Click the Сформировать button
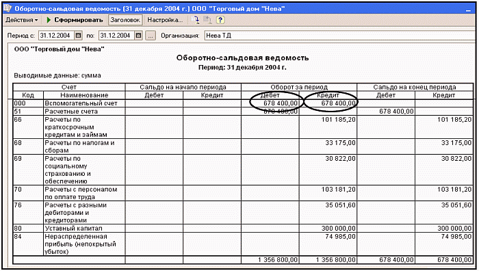The height and width of the screenshot is (271, 479). click(x=75, y=20)
